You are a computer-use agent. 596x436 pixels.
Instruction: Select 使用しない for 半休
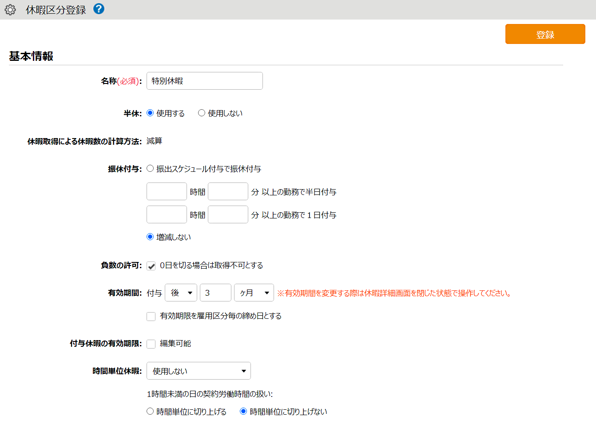[202, 113]
